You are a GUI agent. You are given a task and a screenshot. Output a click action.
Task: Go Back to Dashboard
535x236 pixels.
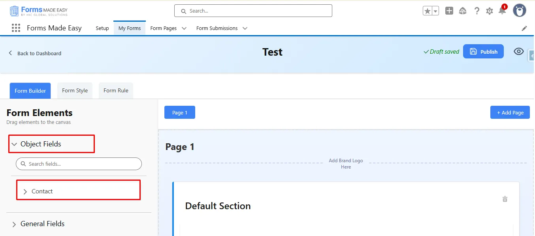[x=39, y=53]
